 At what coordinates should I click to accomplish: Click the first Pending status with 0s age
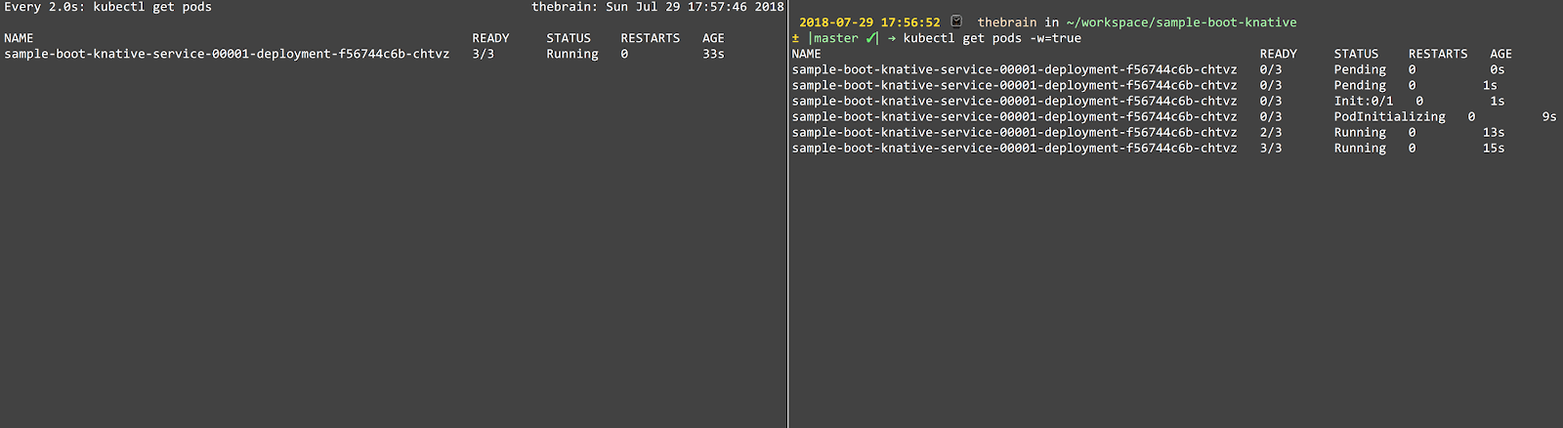click(x=1360, y=69)
